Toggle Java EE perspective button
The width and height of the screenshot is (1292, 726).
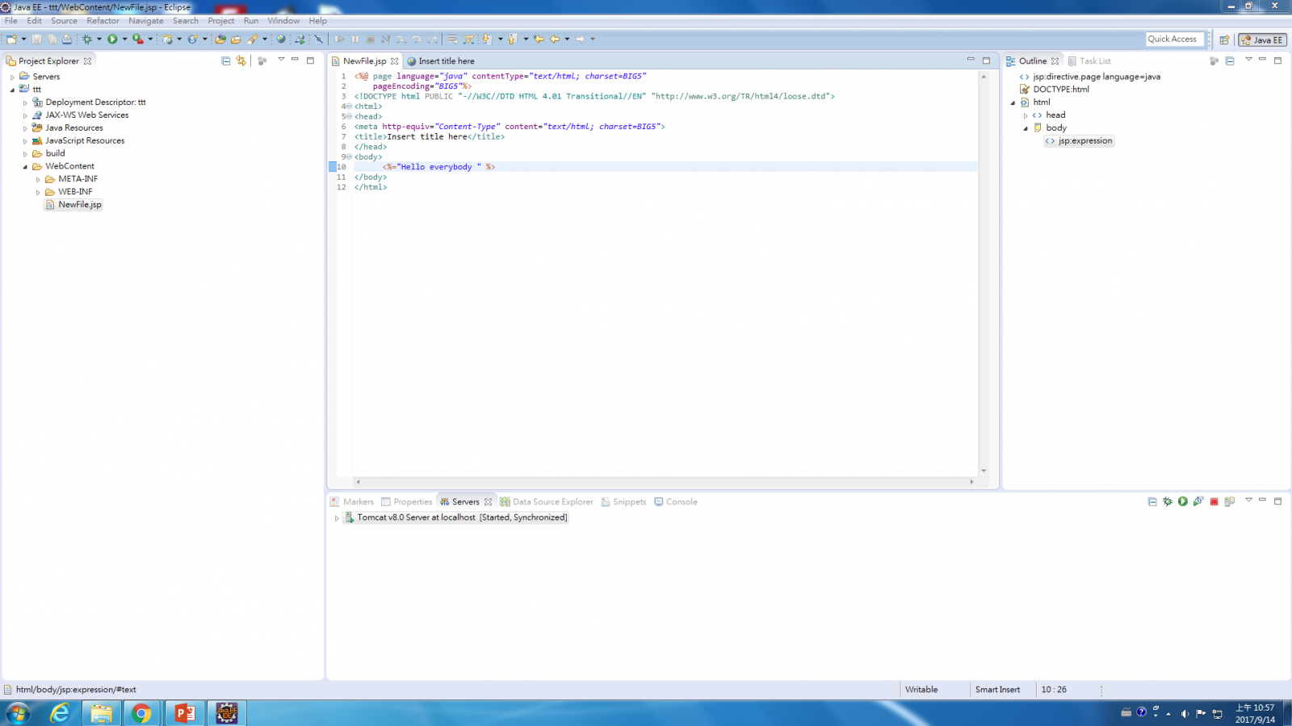[x=1262, y=40]
